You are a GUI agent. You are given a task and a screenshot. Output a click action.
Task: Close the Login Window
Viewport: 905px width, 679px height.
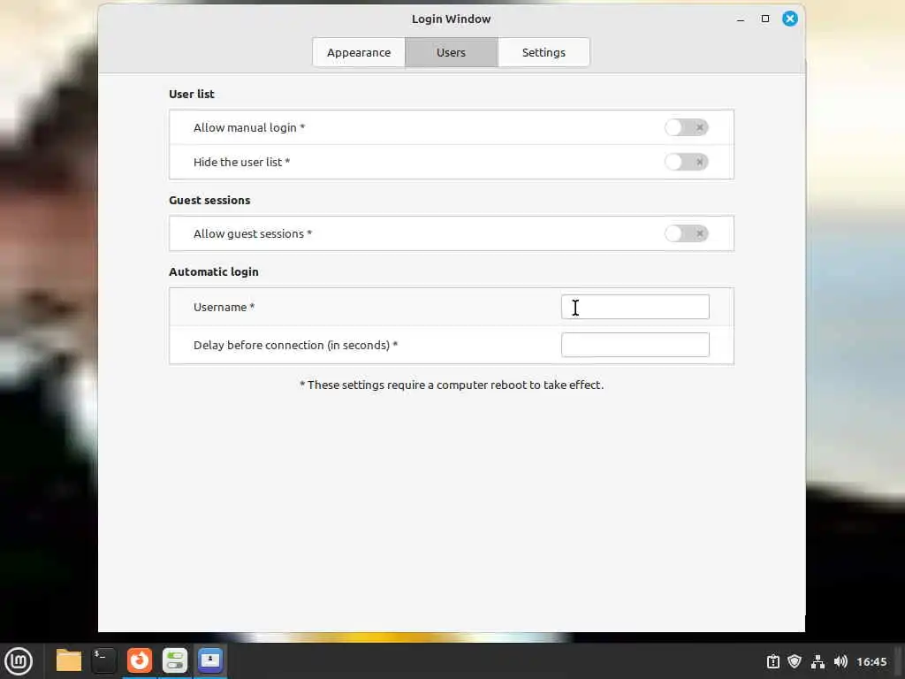click(x=790, y=19)
